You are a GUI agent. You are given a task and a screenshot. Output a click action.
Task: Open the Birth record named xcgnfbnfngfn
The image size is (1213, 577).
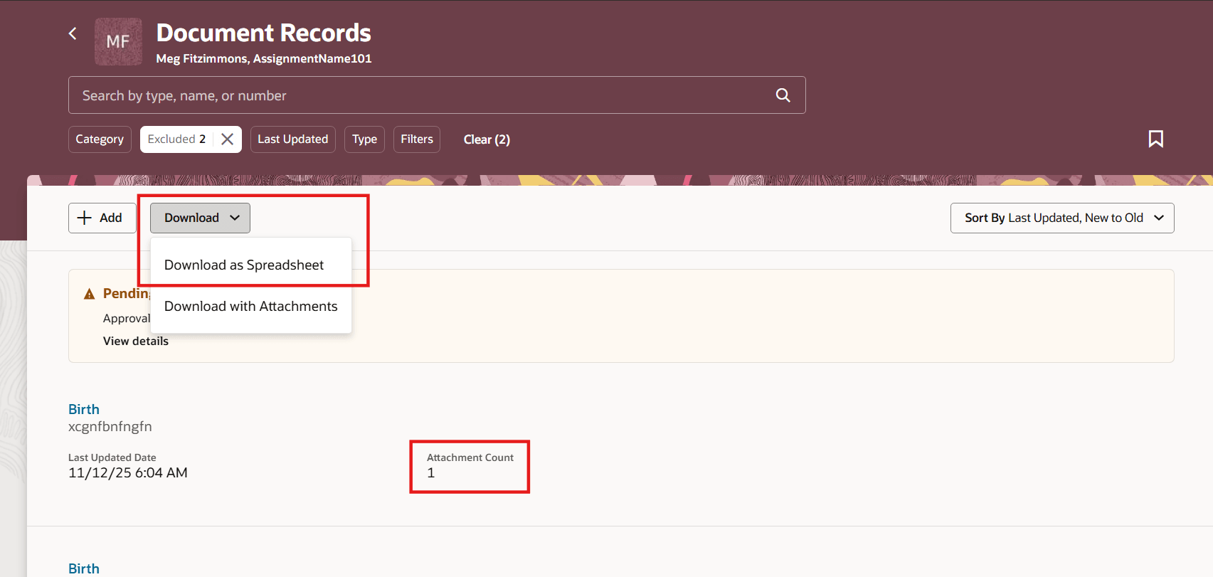tap(84, 409)
